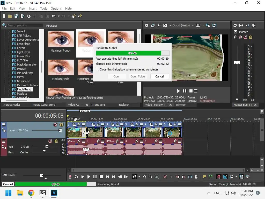Viewport: 265px width, 199px height.
Task: Switch to the Media Generators tab
Action: 44,105
